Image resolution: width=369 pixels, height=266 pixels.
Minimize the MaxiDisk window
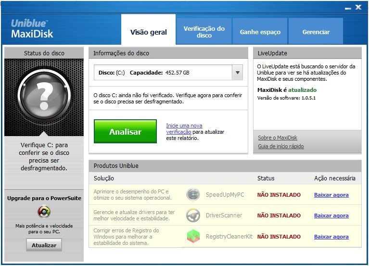tap(348, 8)
